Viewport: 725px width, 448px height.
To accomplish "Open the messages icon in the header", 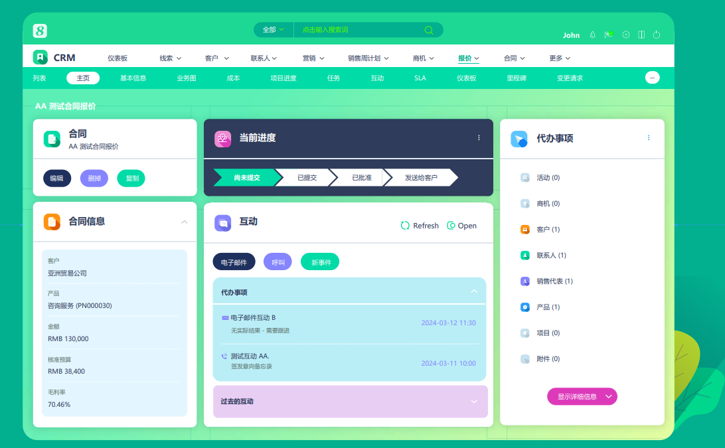I will [x=607, y=35].
